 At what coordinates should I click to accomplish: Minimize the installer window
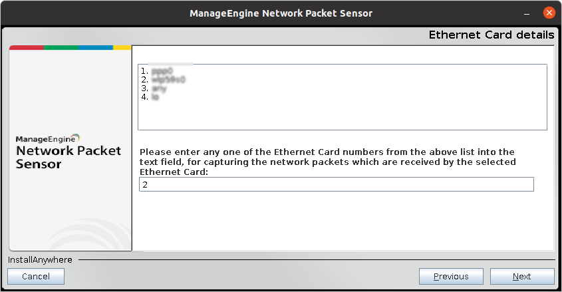(x=527, y=13)
